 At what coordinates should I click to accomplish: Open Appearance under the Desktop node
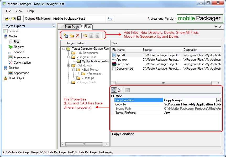coord(21,73)
